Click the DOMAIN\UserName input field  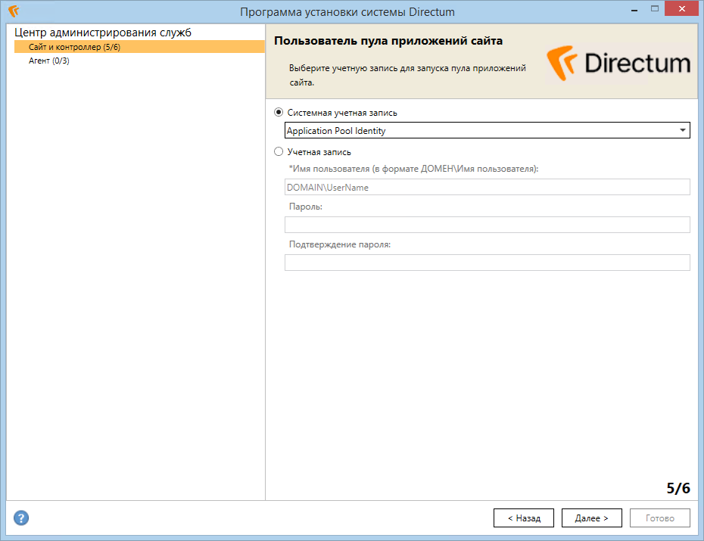click(x=488, y=187)
